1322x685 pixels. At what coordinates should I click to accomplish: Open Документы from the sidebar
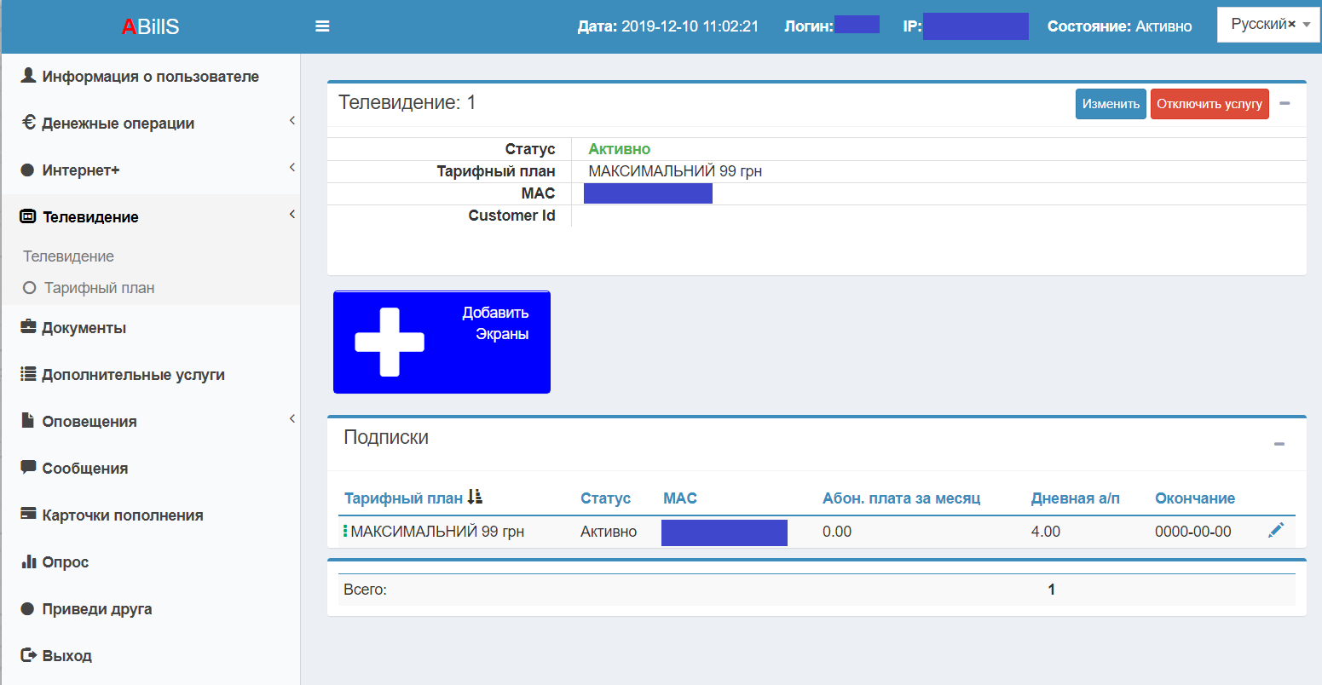pos(84,328)
